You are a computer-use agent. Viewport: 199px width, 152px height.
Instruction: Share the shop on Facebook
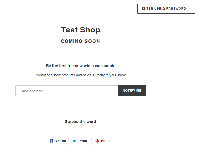point(58,141)
